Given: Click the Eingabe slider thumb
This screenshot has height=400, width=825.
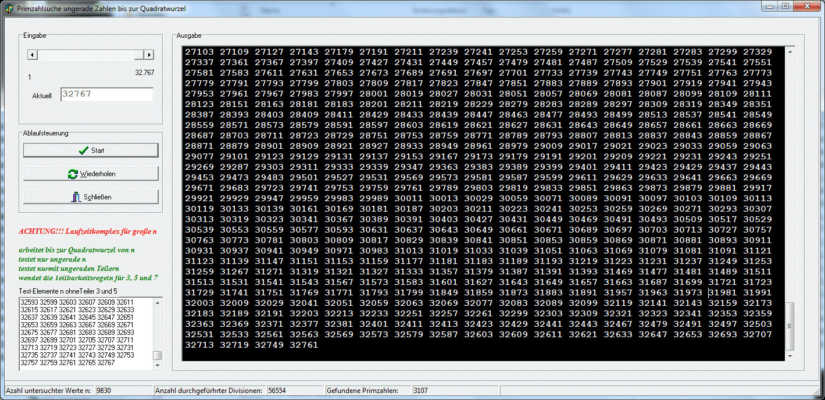Looking at the screenshot, I should coord(138,55).
